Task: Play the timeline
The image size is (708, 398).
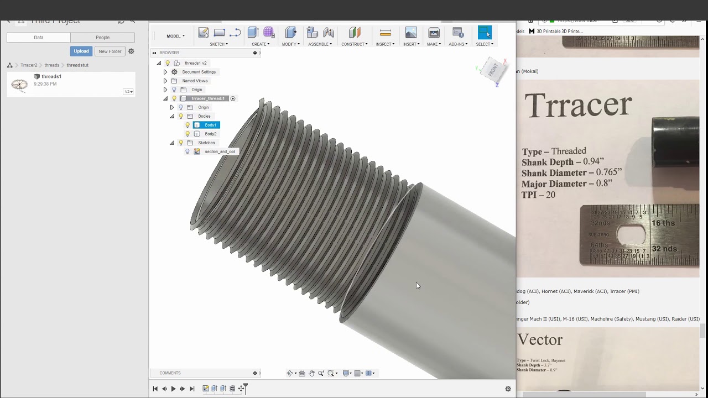Action: click(x=173, y=389)
